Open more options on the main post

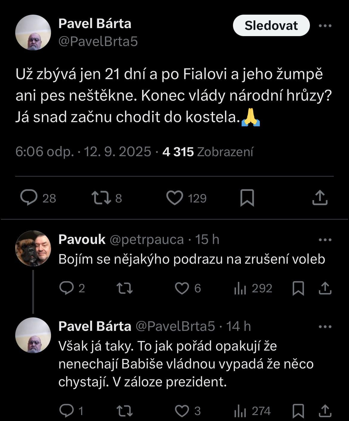[x=325, y=26]
